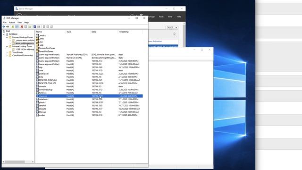Image resolution: width=302 pixels, height=170 pixels.
Task: Select the pihole1 host record
Action: pyautogui.click(x=89, y=102)
